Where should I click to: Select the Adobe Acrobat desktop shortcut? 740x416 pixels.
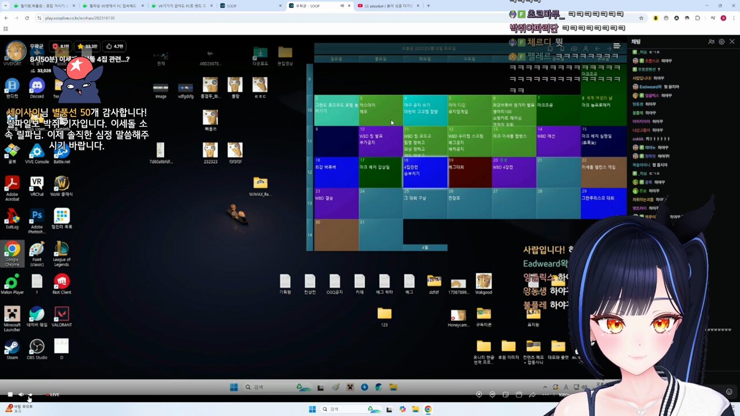click(x=12, y=188)
